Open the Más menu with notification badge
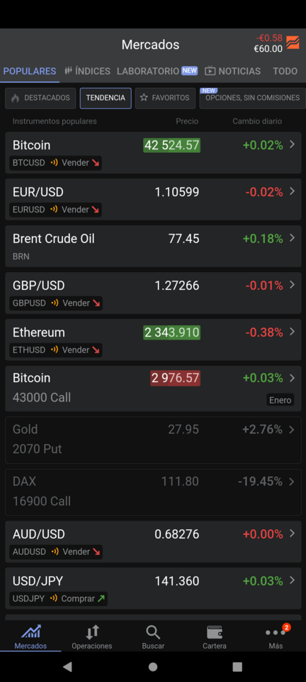Image resolution: width=306 pixels, height=682 pixels. coord(276,637)
